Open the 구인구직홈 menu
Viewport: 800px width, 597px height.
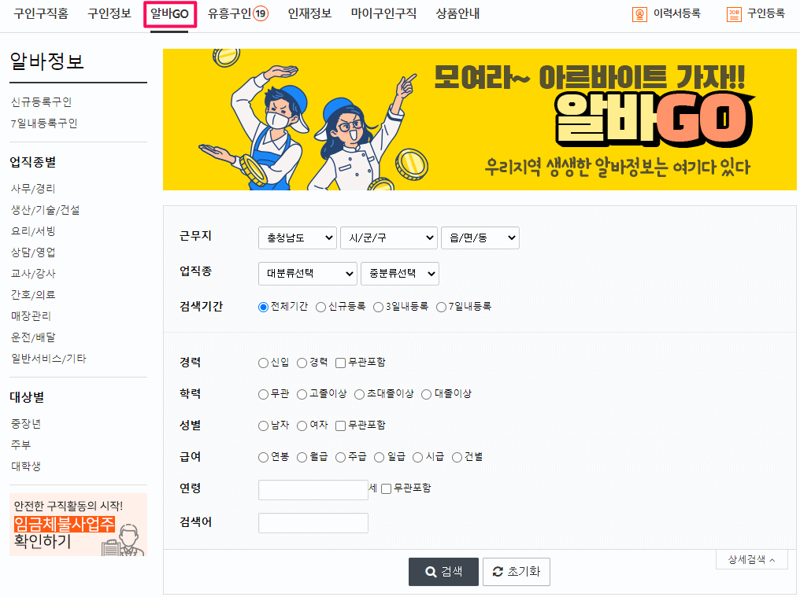point(41,14)
